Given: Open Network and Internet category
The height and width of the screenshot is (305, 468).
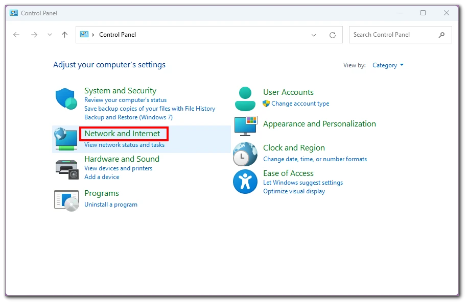Looking at the screenshot, I should point(123,134).
